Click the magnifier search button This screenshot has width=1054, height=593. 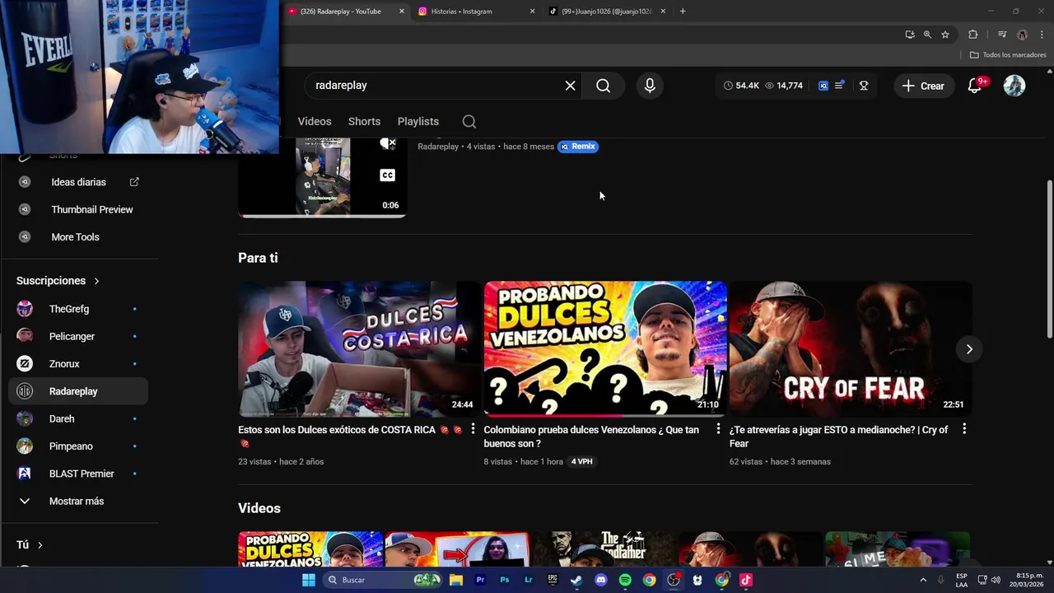604,86
